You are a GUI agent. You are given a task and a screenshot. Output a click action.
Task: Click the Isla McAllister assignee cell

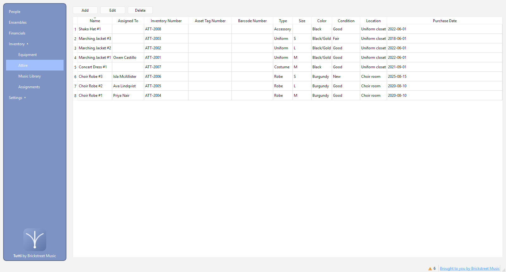click(128, 77)
